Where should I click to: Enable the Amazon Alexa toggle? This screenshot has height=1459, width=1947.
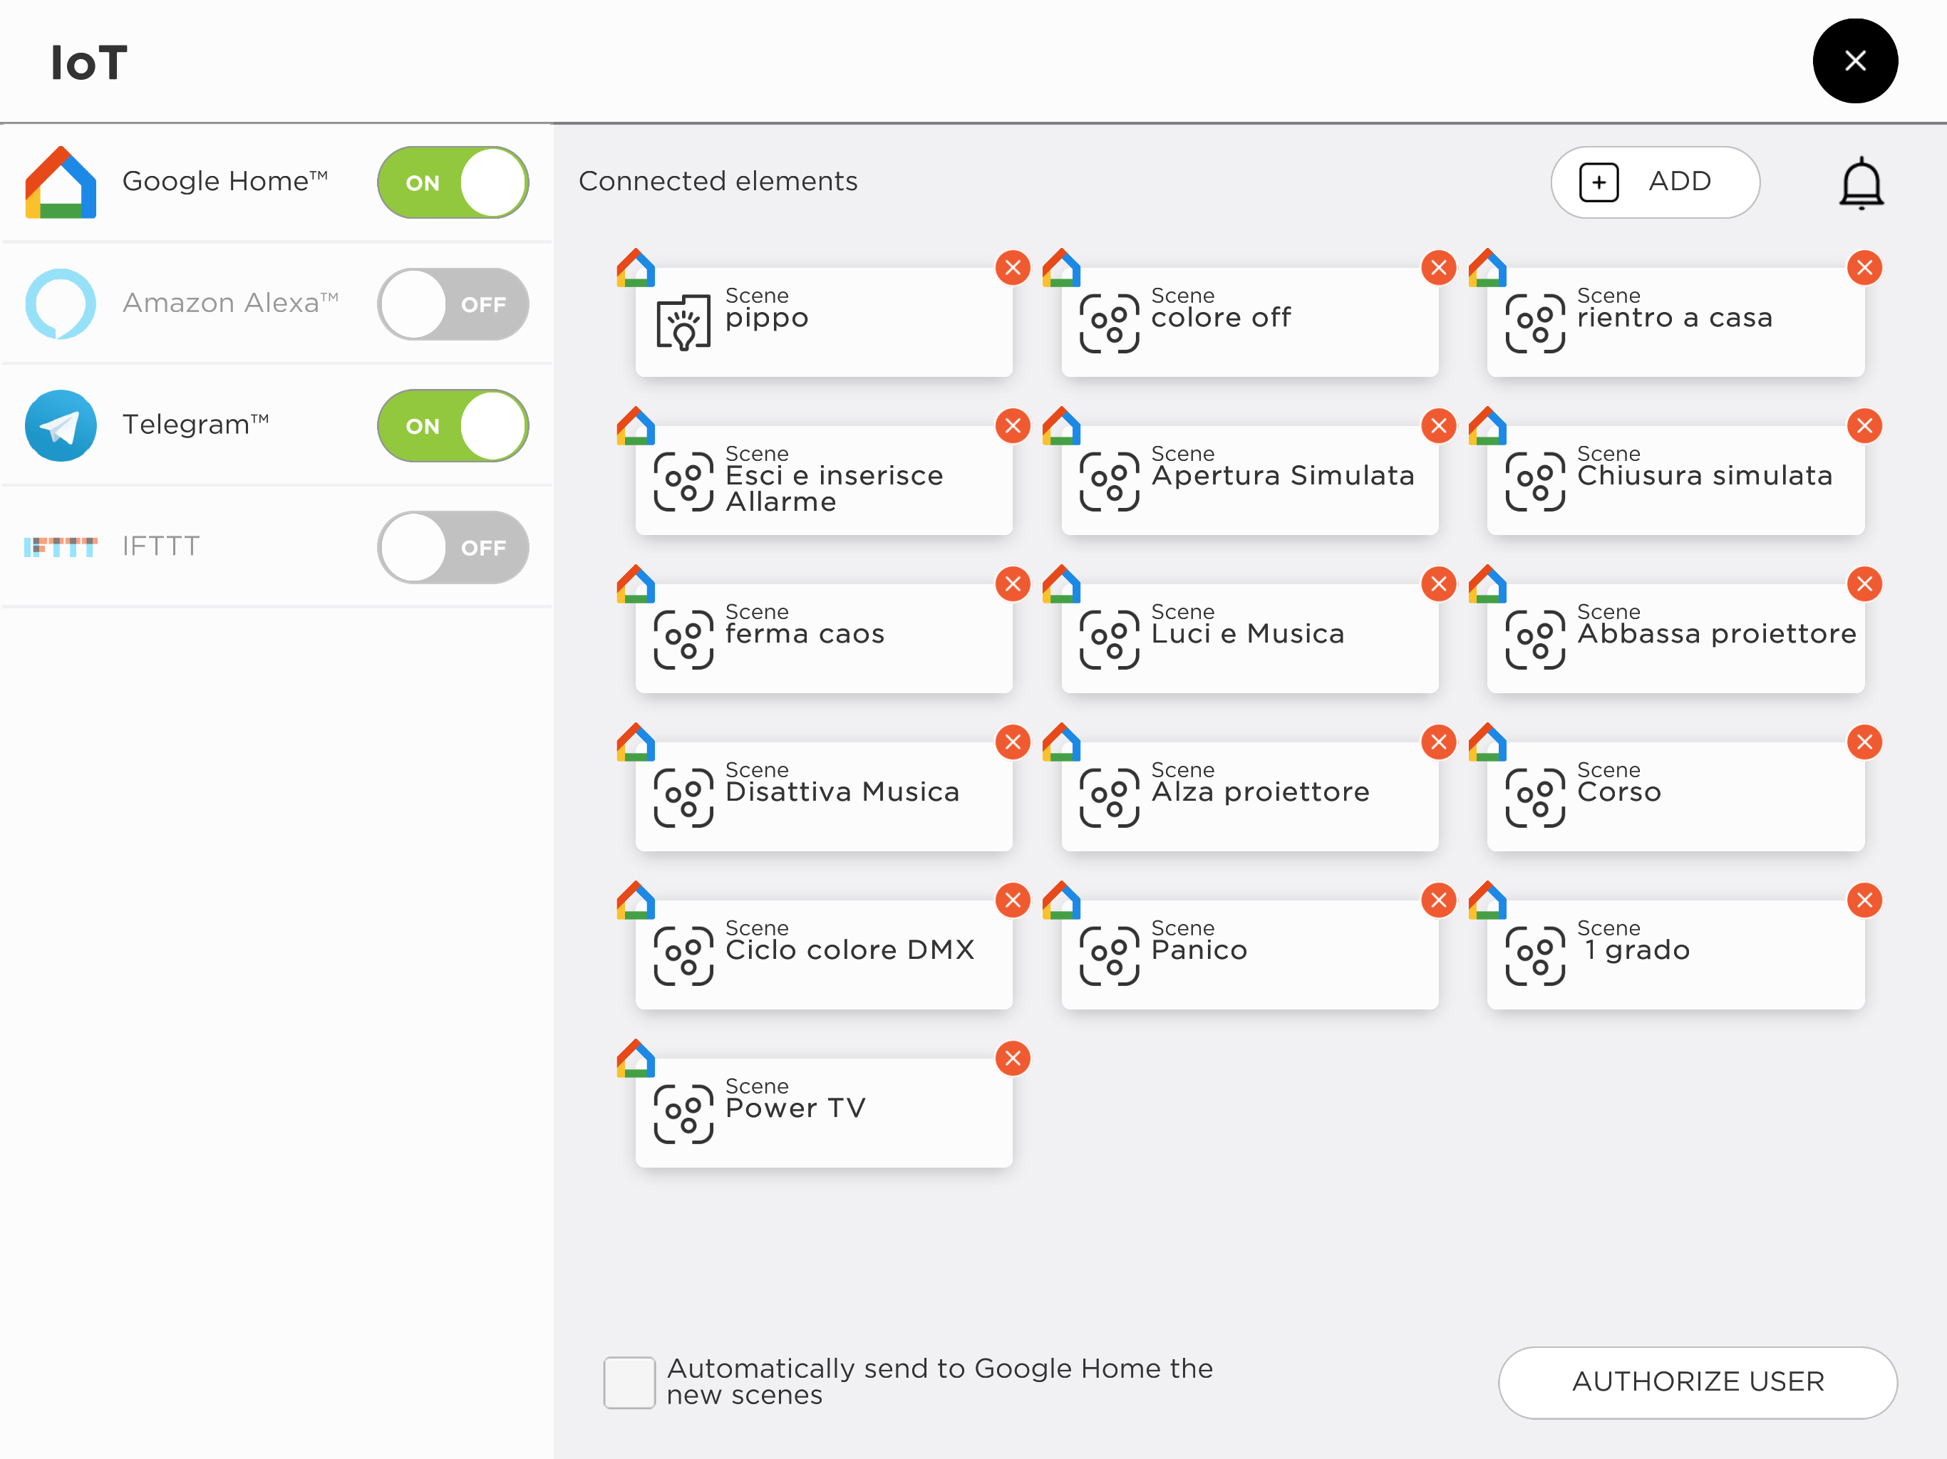[453, 303]
